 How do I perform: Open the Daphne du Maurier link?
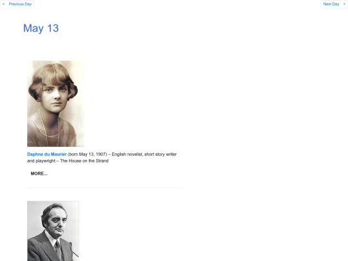click(47, 154)
